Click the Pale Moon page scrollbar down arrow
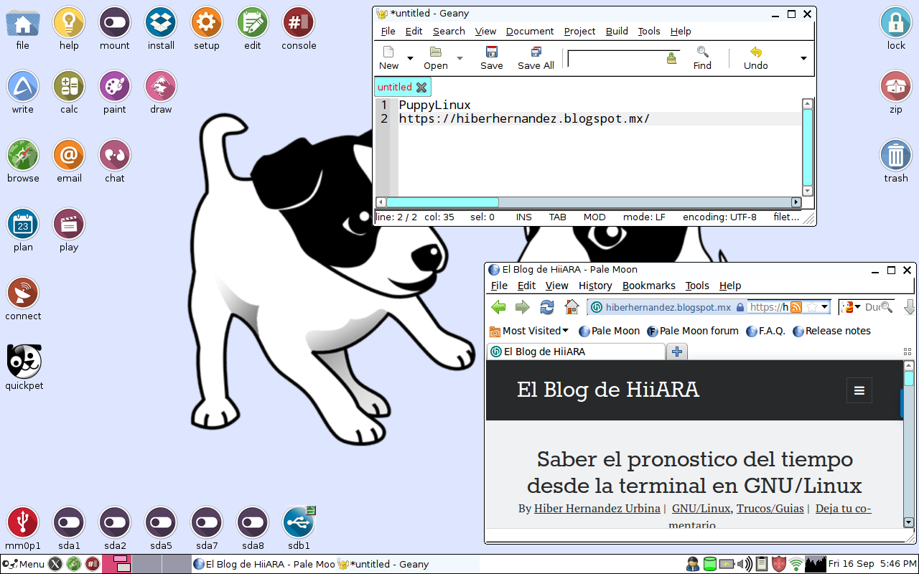Image resolution: width=919 pixels, height=574 pixels. [x=908, y=522]
